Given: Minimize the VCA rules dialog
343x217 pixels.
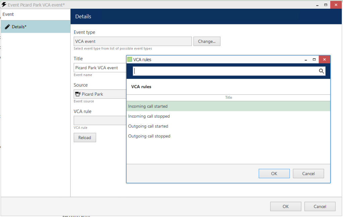Looking at the screenshot, I should pyautogui.click(x=306, y=60).
